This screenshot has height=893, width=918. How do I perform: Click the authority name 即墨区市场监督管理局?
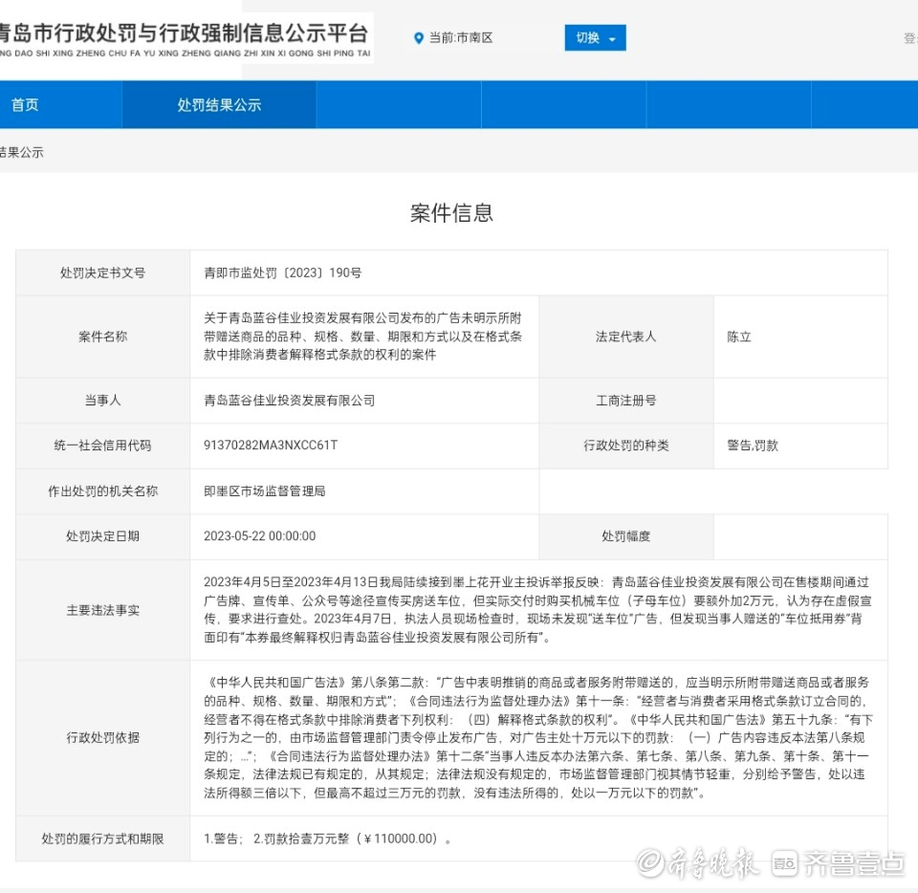265,491
